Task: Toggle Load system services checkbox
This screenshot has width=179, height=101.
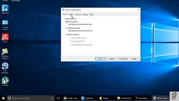Action: (x=70, y=38)
